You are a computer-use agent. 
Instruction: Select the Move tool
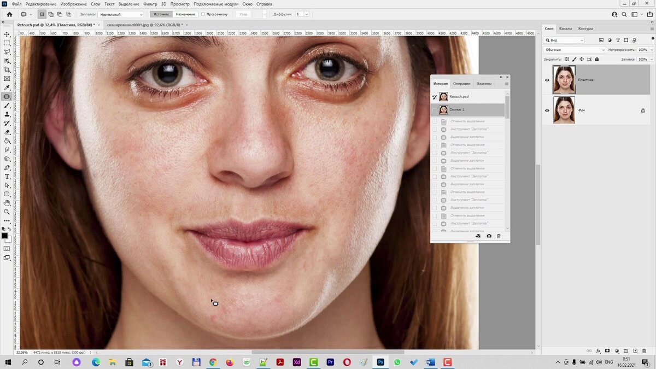7,34
